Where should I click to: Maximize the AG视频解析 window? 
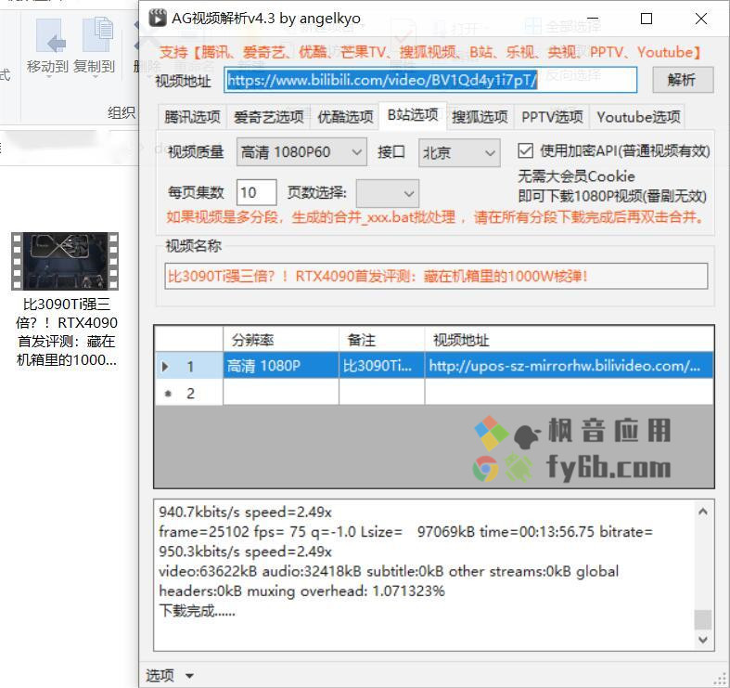(x=647, y=19)
